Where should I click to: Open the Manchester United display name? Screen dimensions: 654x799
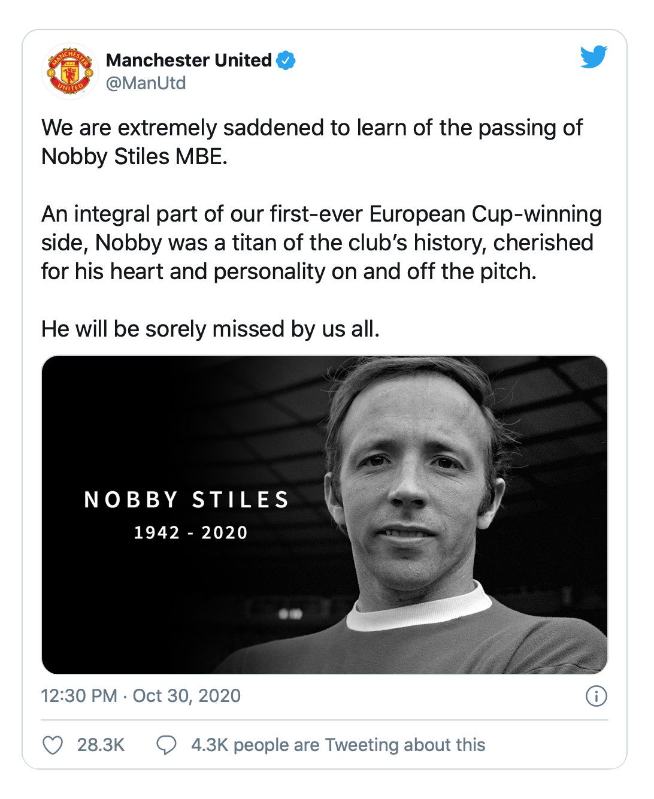pyautogui.click(x=189, y=60)
